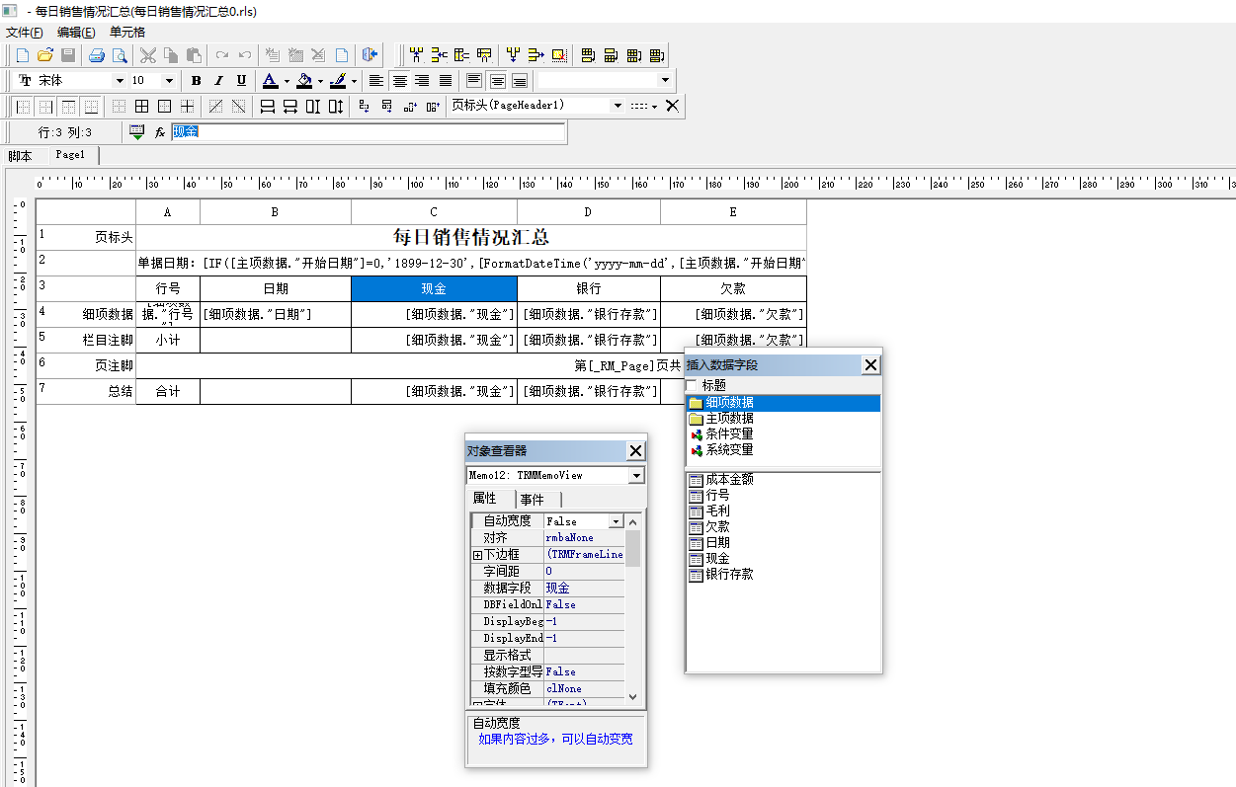Click the fill color bucket swatch
Viewport: 1236px width, 787px height.
click(304, 81)
